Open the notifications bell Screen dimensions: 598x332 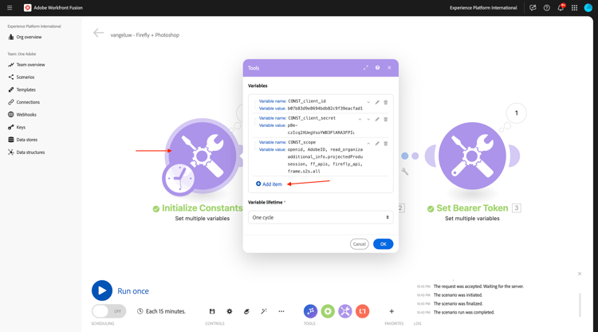(x=561, y=8)
